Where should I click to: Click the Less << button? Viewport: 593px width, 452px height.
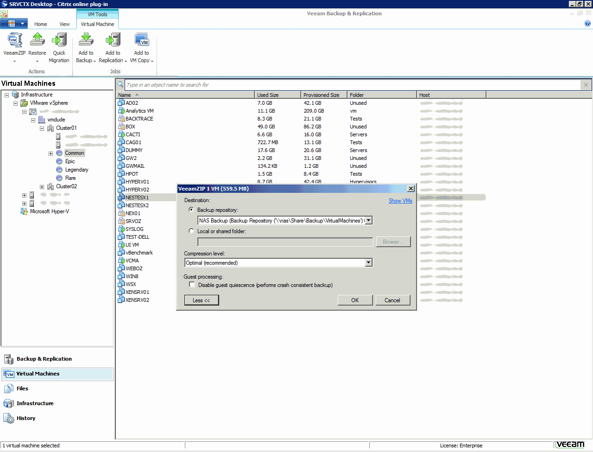pyautogui.click(x=202, y=300)
